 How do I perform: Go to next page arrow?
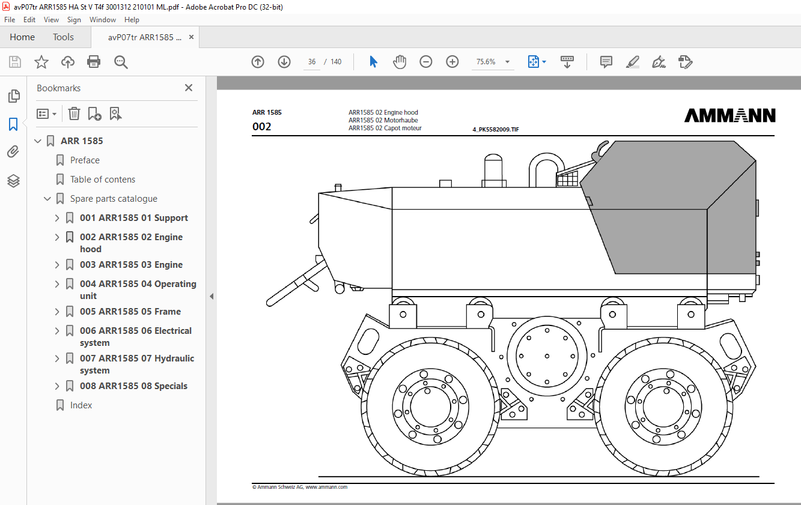pyautogui.click(x=284, y=62)
